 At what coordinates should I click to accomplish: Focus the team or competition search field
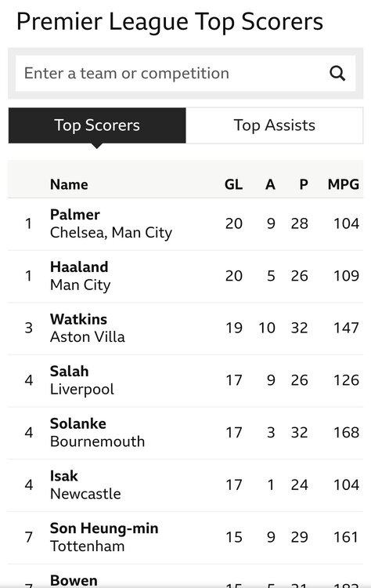[185, 74]
